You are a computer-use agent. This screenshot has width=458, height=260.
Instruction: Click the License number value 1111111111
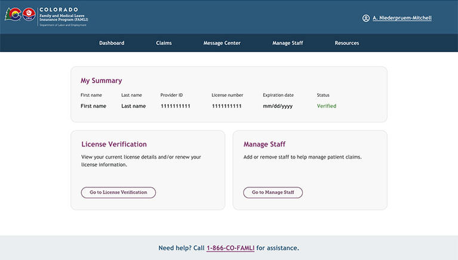[x=227, y=106]
